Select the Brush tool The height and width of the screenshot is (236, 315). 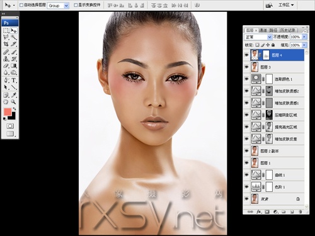14,52
